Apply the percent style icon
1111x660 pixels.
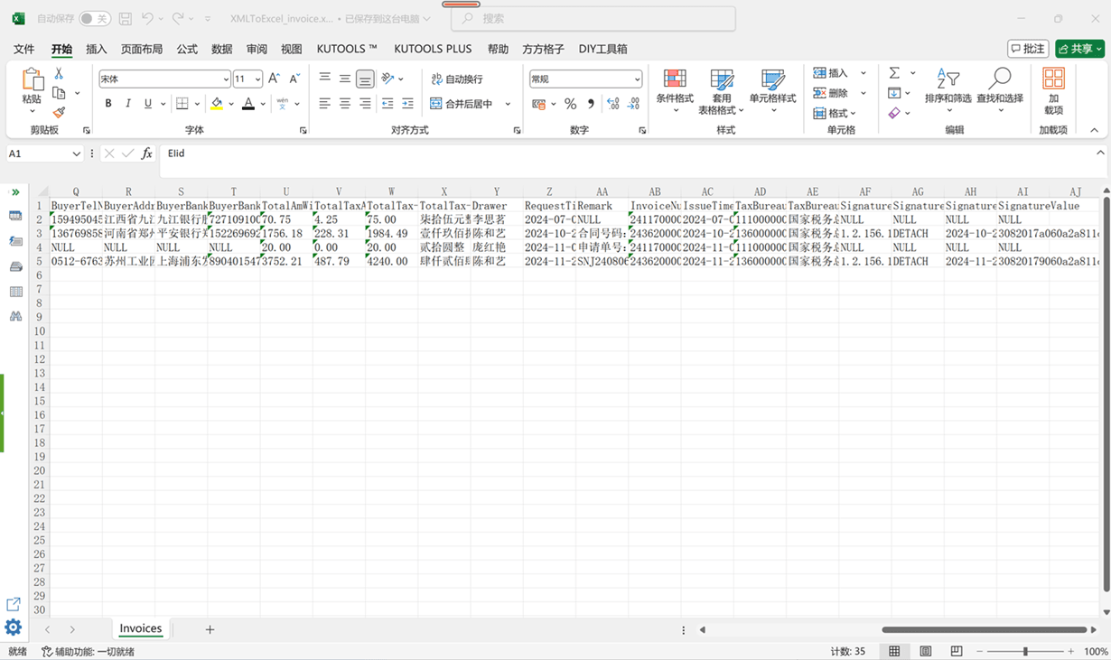pyautogui.click(x=571, y=104)
